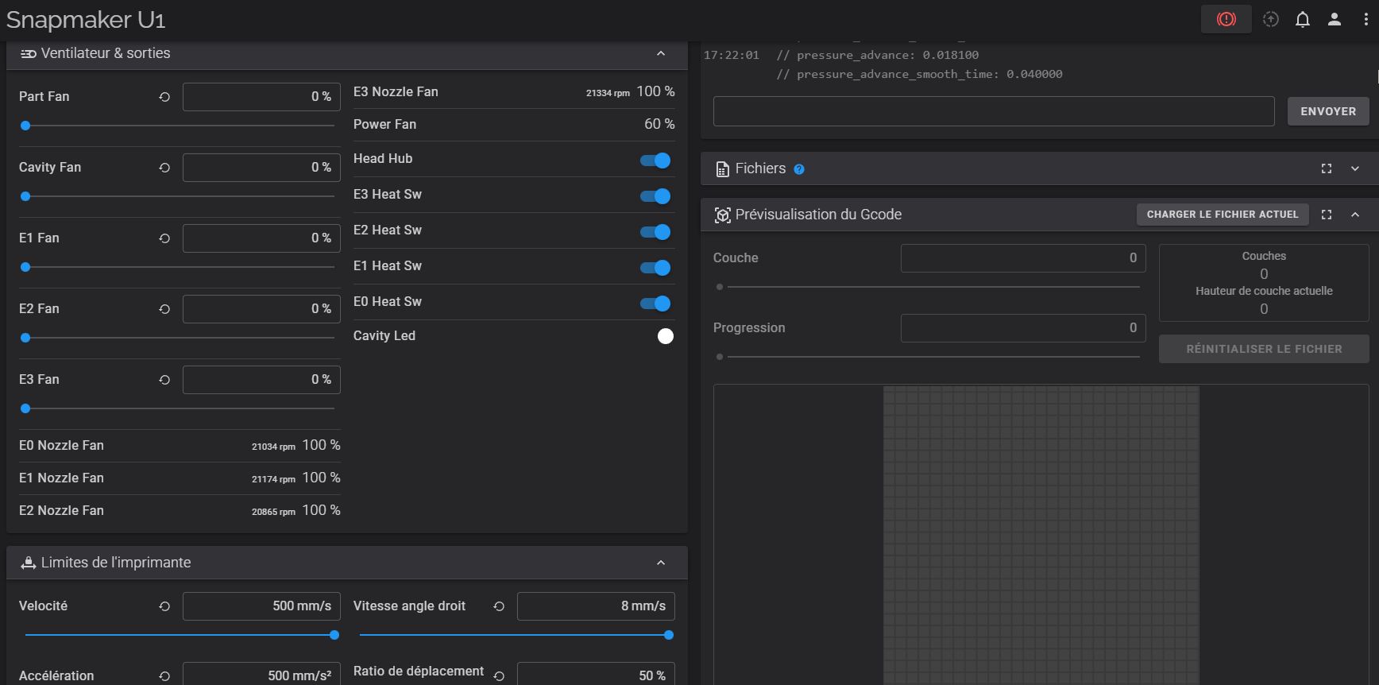1379x685 pixels.
Task: Click the red emergency stop icon
Action: pyautogui.click(x=1226, y=20)
